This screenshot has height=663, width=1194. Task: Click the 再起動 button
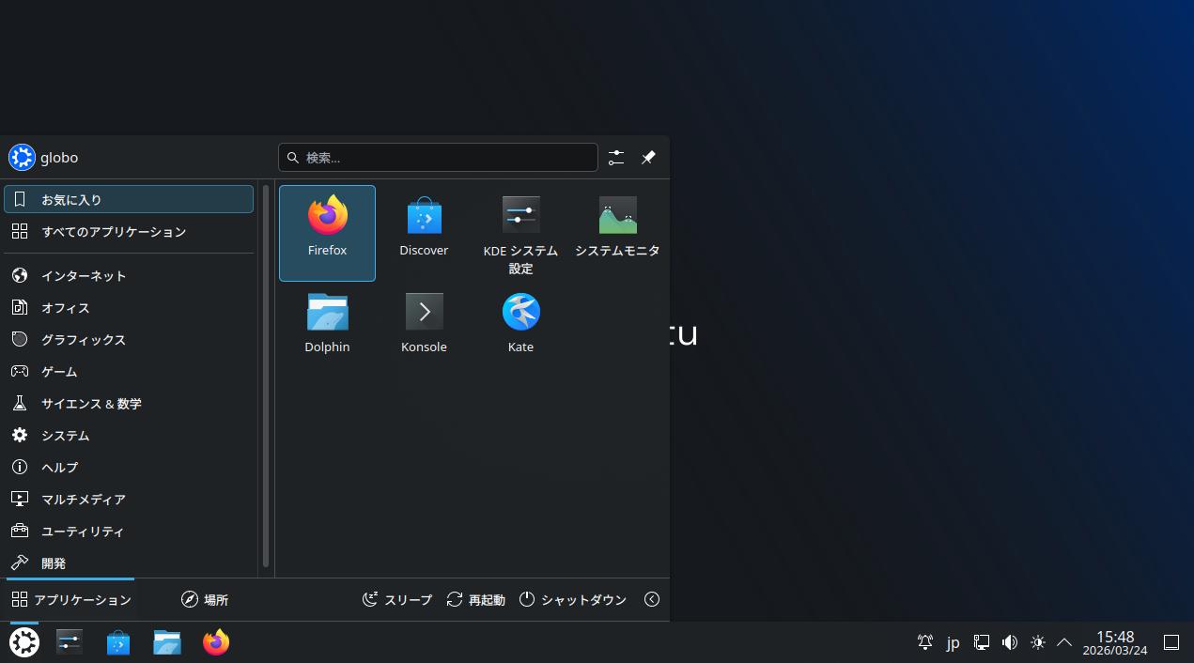(476, 599)
